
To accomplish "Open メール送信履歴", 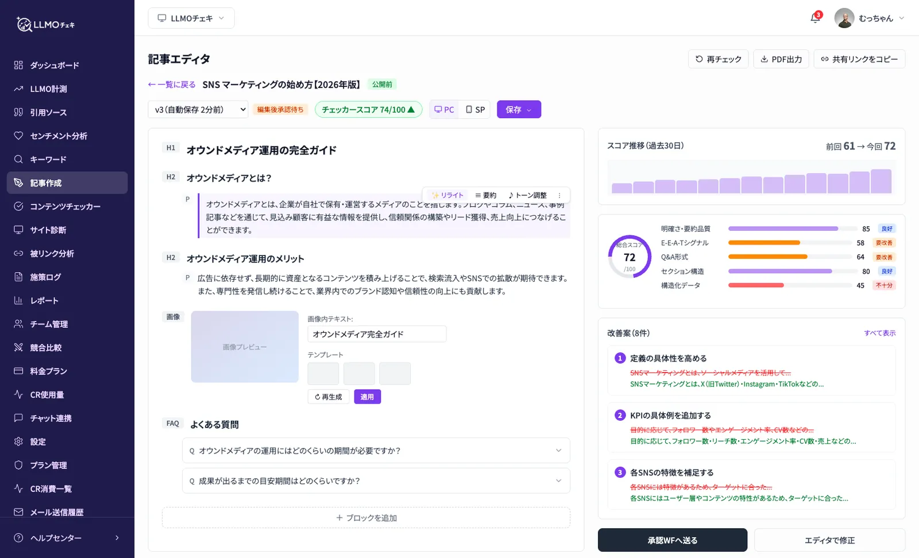I will 67,512.
